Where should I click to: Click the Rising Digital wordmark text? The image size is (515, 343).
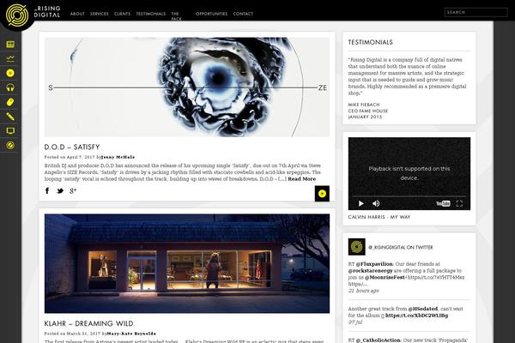(47, 11)
